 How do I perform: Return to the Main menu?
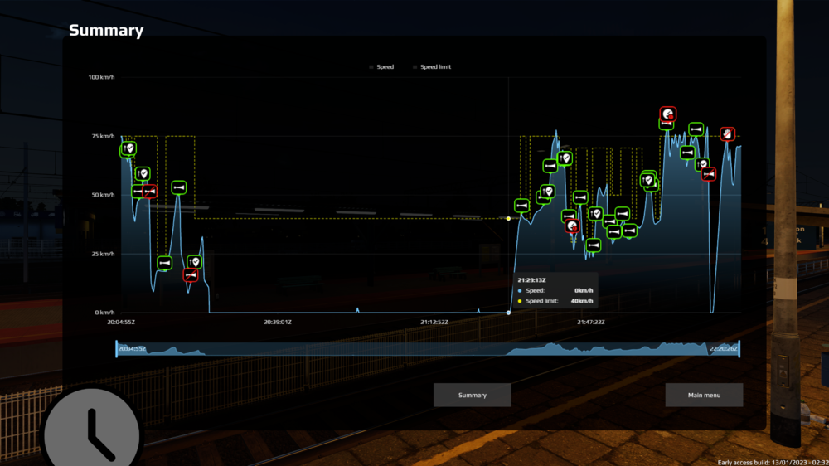tap(704, 396)
